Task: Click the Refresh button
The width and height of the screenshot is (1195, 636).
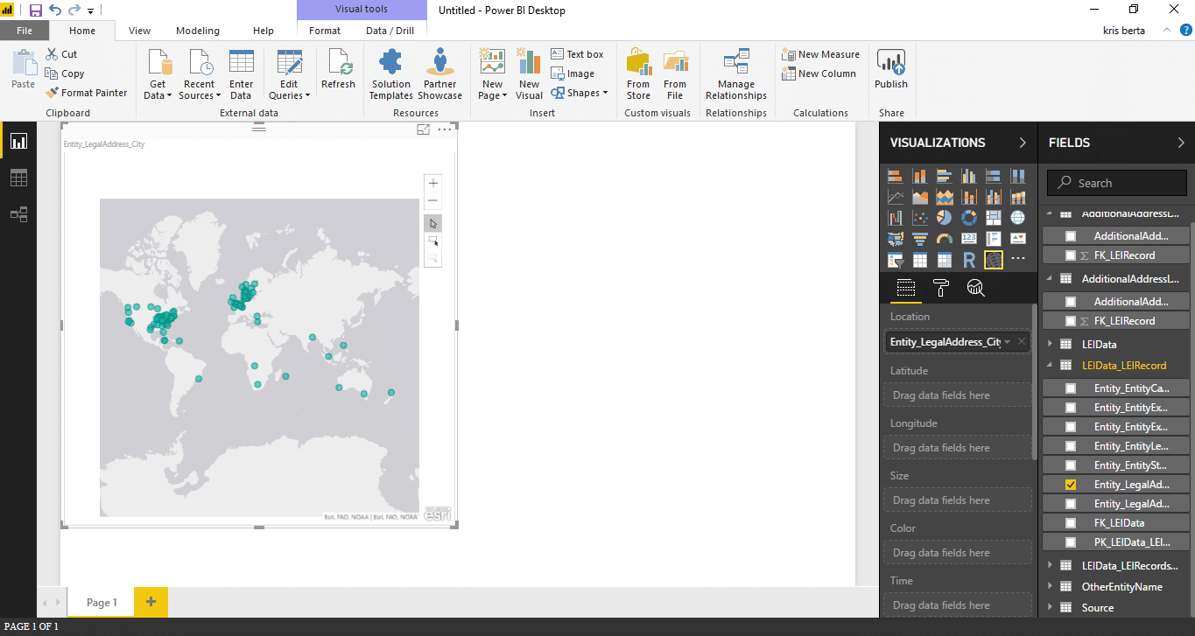Action: pyautogui.click(x=338, y=70)
